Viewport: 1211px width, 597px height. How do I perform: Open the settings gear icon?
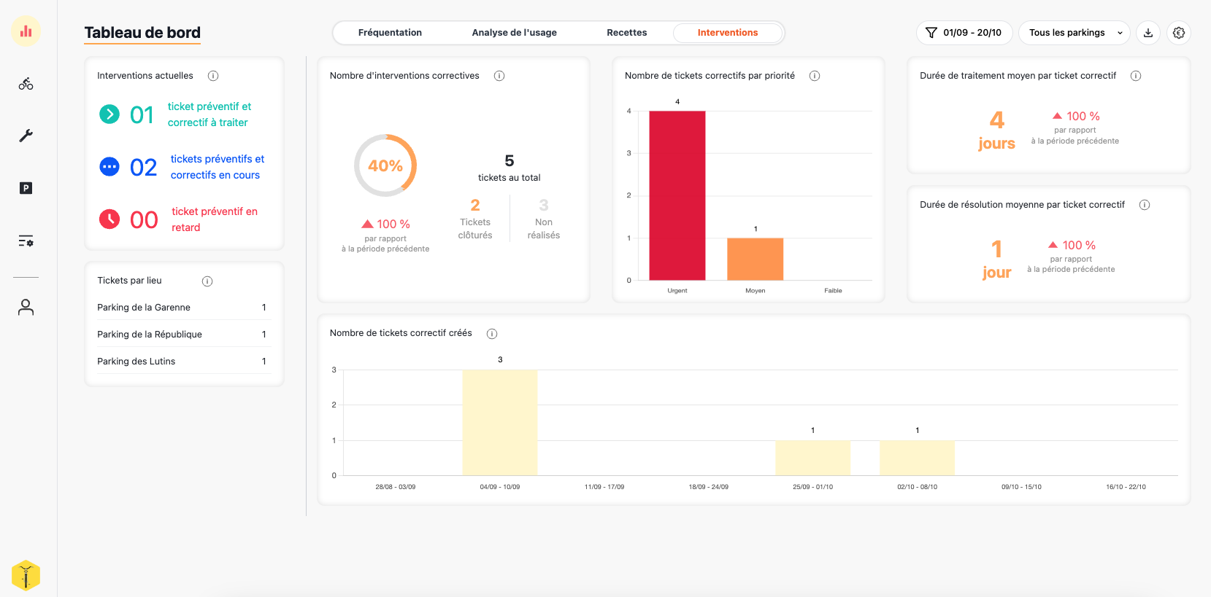pyautogui.click(x=1179, y=33)
